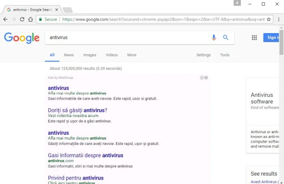284x184 pixels.
Task: Reload the current page
Action: click(x=22, y=19)
